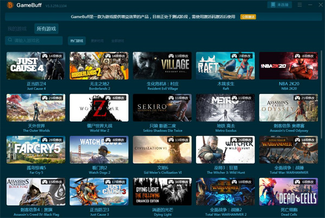
Task: Click gamepad badge on Borderlands 2
Action: point(115,56)
